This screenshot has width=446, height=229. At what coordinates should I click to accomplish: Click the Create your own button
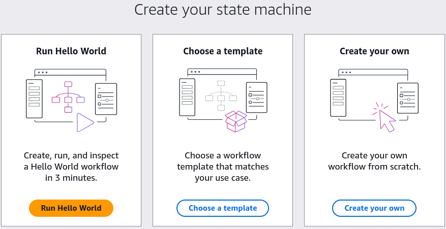(374, 208)
